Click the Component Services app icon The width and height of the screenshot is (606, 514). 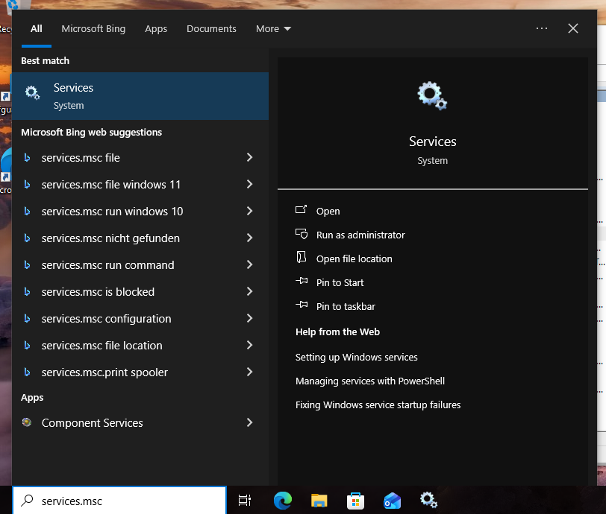click(x=27, y=422)
